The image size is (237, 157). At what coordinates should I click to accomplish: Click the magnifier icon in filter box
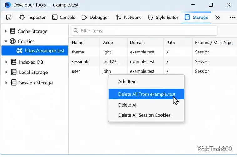(76, 31)
